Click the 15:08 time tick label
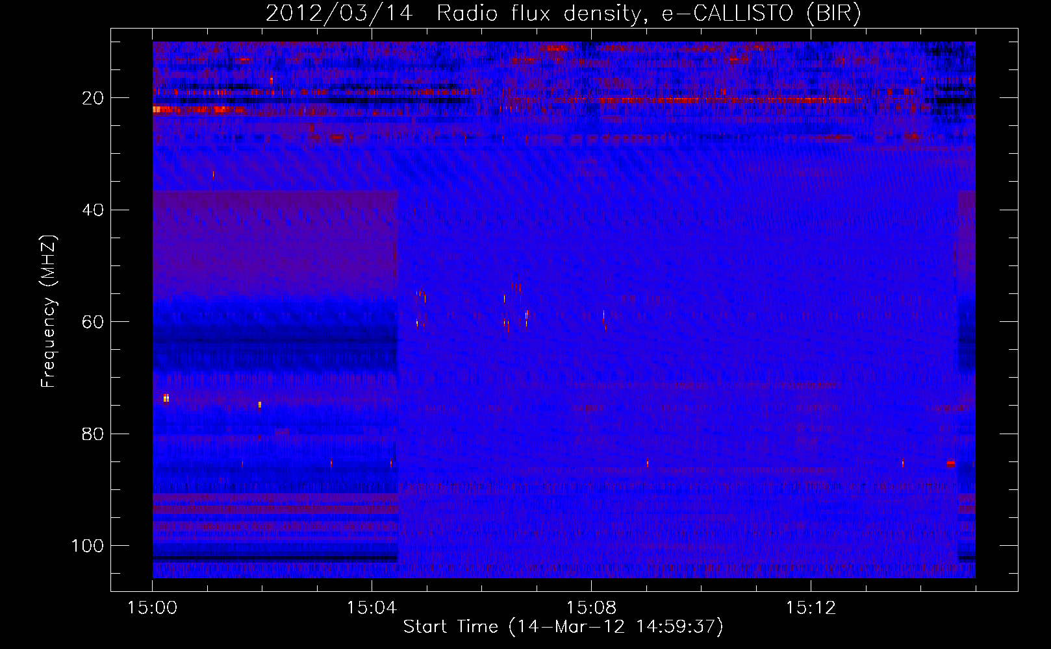1051x649 pixels. point(591,608)
